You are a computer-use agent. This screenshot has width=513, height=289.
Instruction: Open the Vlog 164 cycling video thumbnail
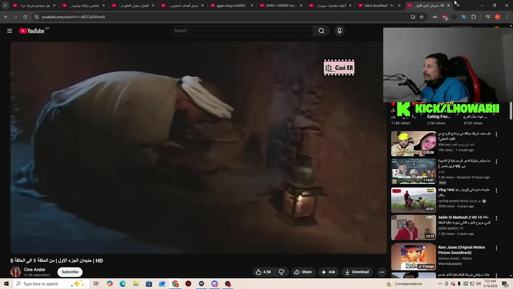point(413,200)
